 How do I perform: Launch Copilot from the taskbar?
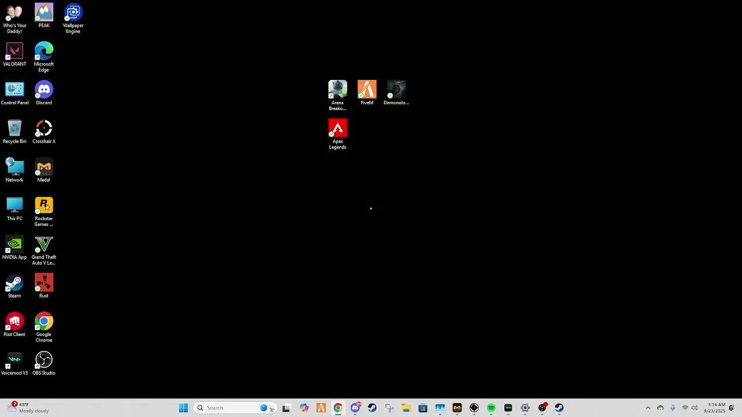[x=304, y=408]
